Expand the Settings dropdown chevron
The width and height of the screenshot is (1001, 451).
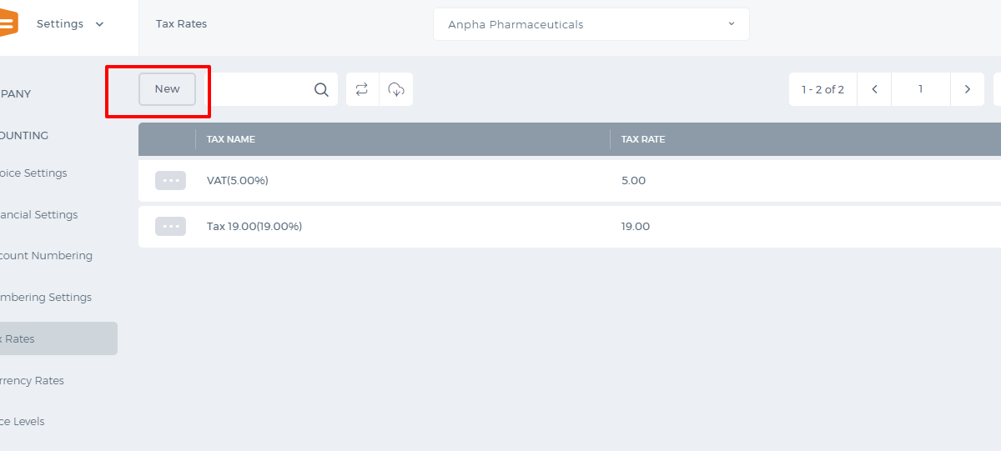coord(100,24)
